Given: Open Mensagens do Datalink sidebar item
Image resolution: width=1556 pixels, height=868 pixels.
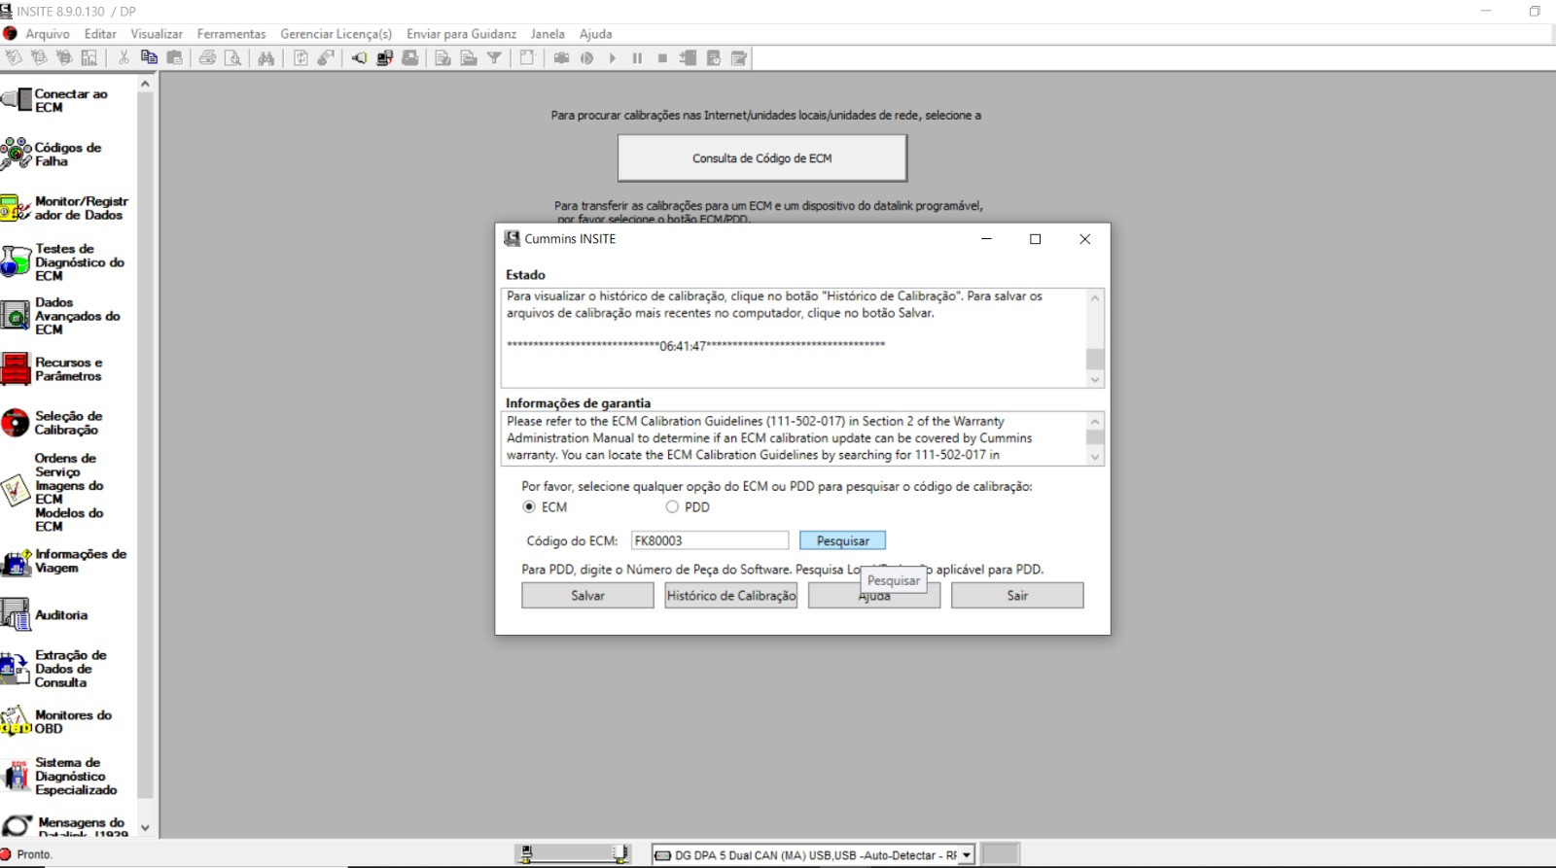Looking at the screenshot, I should 66,826.
